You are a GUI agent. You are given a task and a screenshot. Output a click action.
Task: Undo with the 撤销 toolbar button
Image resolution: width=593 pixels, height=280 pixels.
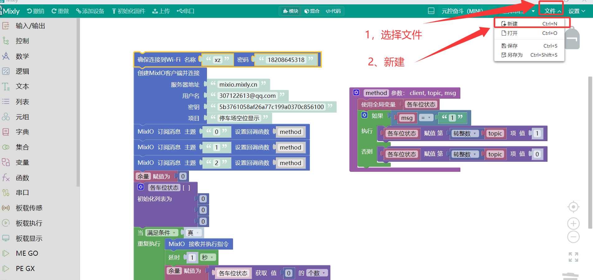(x=35, y=11)
